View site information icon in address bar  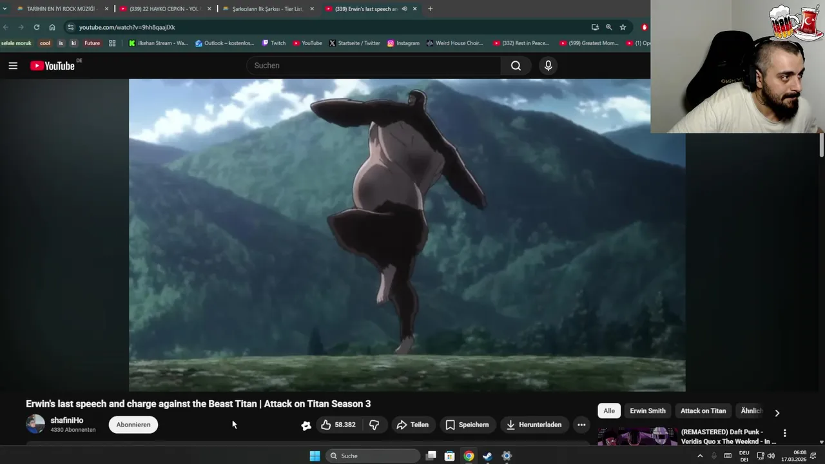pos(71,27)
